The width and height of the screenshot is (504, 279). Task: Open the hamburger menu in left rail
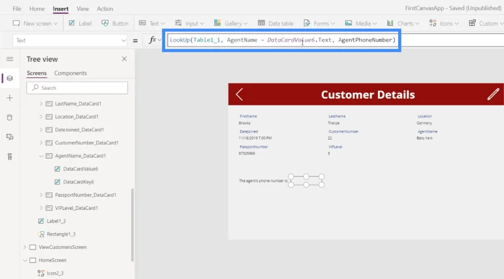pyautogui.click(x=9, y=59)
